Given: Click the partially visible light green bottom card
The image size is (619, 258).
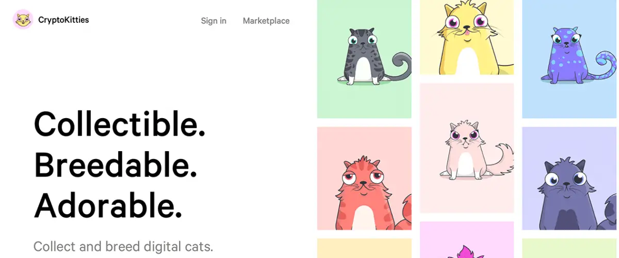Looking at the screenshot, I should pos(571,248).
